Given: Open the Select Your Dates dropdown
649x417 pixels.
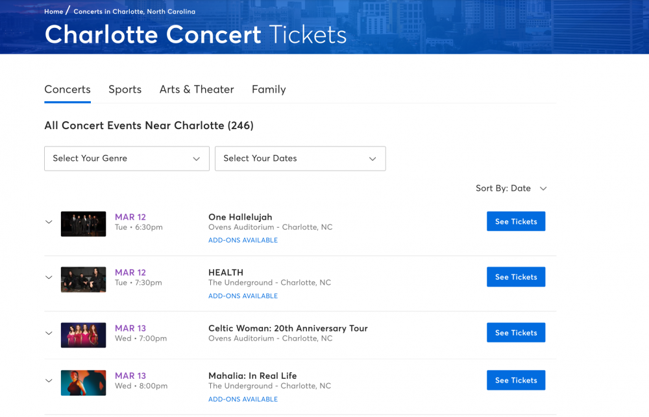Looking at the screenshot, I should pos(300,158).
